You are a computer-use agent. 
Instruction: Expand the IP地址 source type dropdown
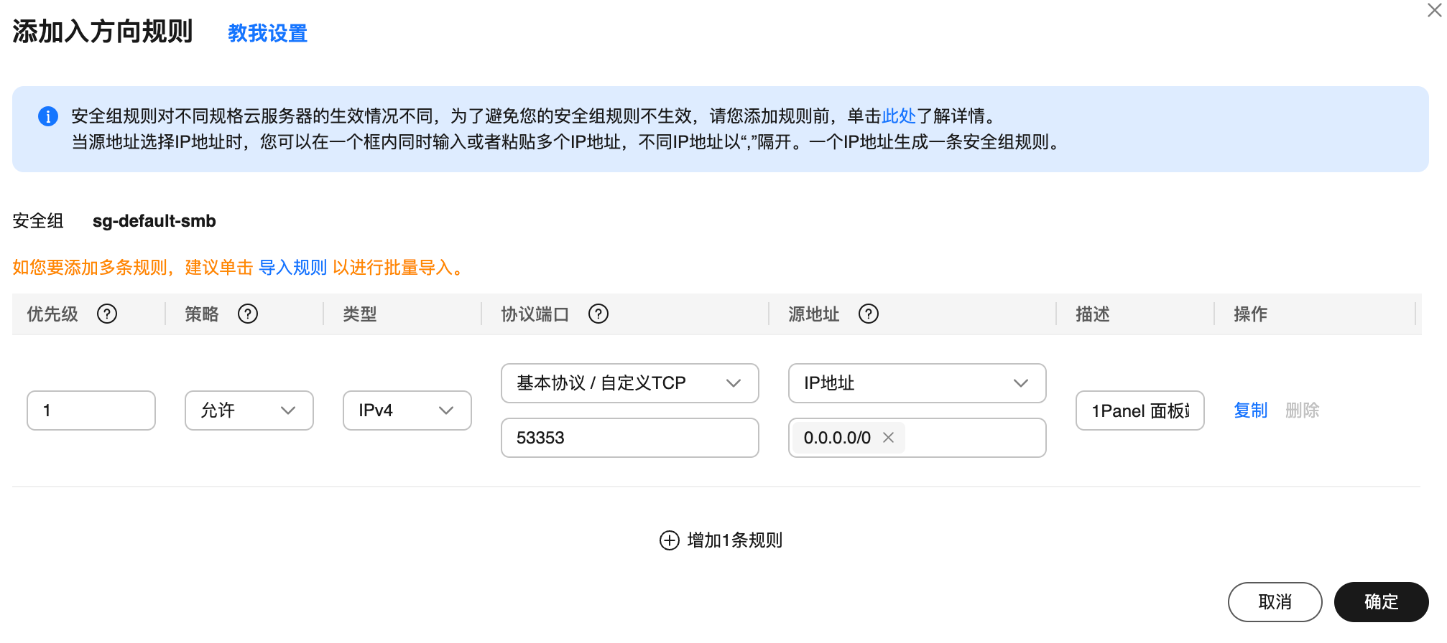(x=917, y=383)
